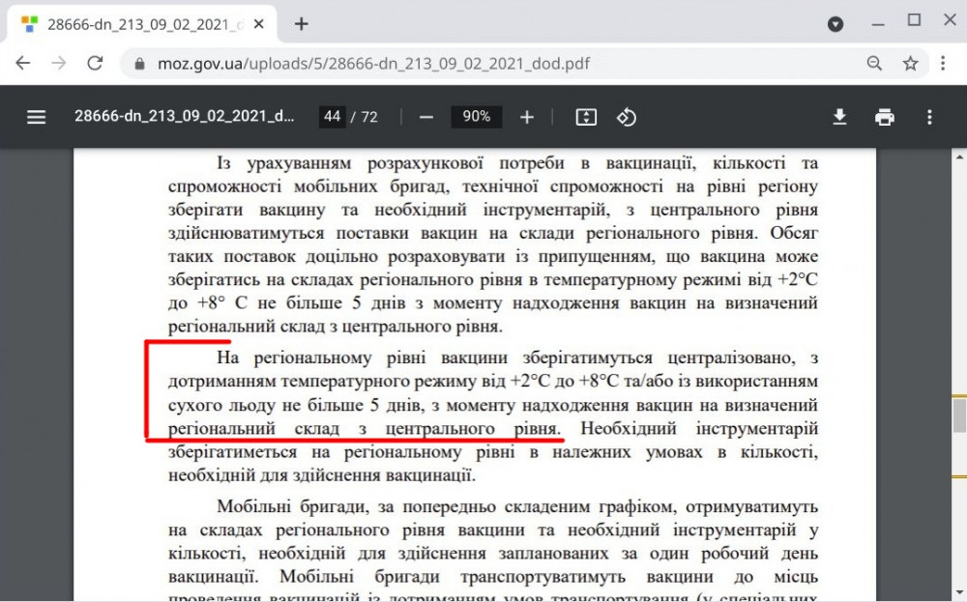The height and width of the screenshot is (602, 967).
Task: Open the PDF sidebar menu (hamburger icon)
Action: point(37,117)
